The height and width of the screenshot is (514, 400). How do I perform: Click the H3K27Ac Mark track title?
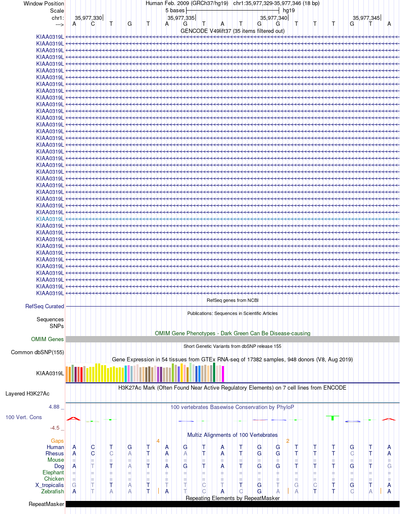[232, 388]
